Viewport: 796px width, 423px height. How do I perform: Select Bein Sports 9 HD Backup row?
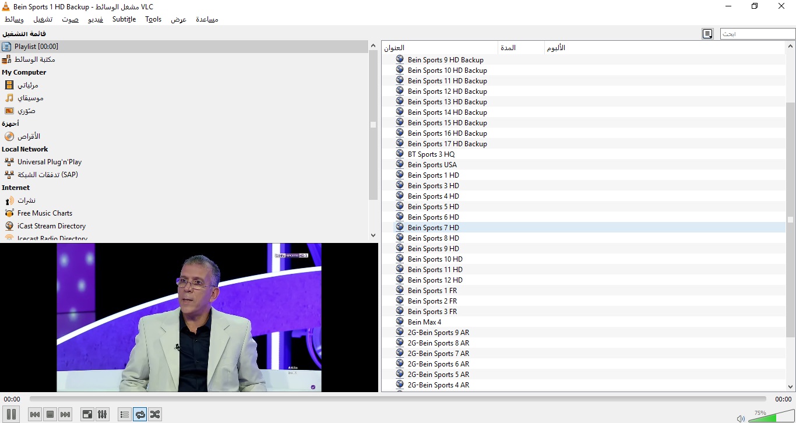point(584,60)
